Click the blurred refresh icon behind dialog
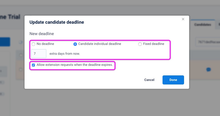Screen dimensions: 220x116 21,42
